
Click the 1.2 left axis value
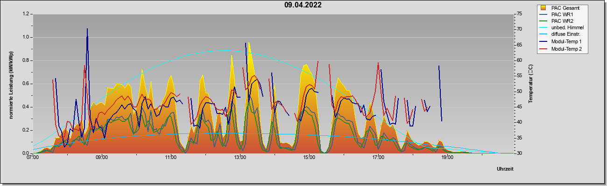tap(26, 14)
